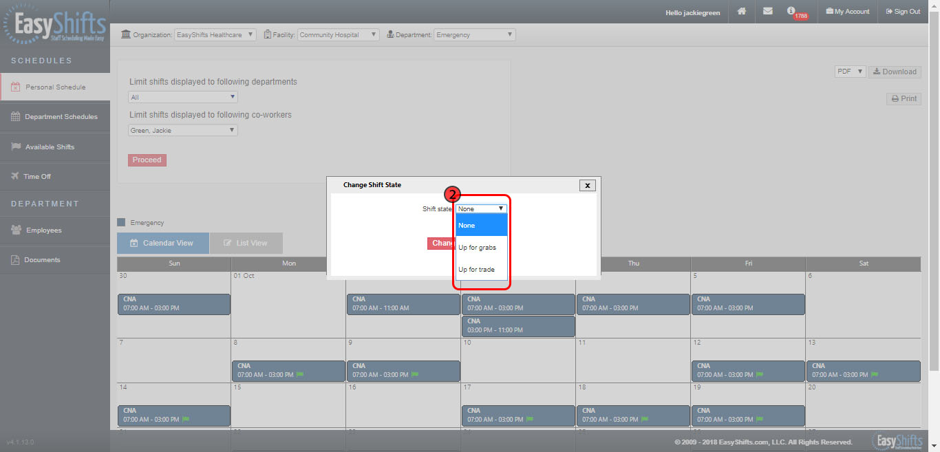Click the green flag on the 9th shift
940x452 pixels.
(414, 375)
